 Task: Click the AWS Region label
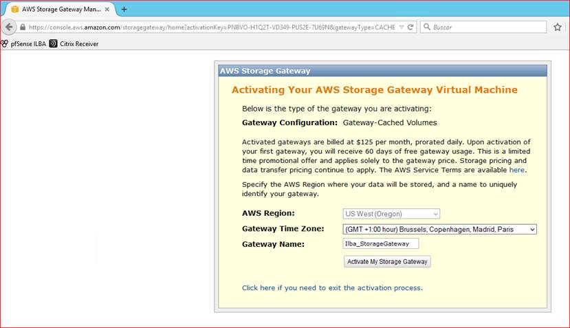click(268, 213)
